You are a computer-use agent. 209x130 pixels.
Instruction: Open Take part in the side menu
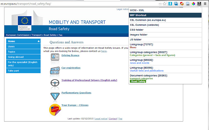pyautogui.click(x=23, y=71)
